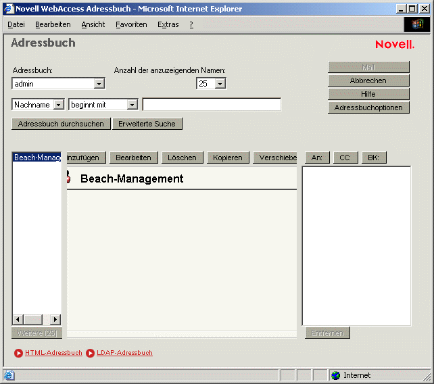Click the partially visible Hinzufügen button
This screenshot has width=434, height=384.
click(86, 158)
